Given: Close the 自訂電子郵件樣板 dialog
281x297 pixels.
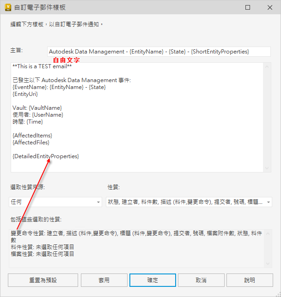Looking at the screenshot, I should point(270,7).
